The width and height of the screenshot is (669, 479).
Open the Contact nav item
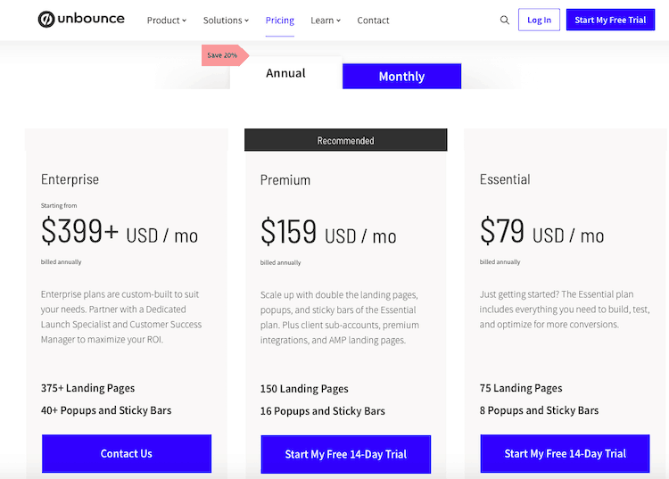tap(374, 21)
